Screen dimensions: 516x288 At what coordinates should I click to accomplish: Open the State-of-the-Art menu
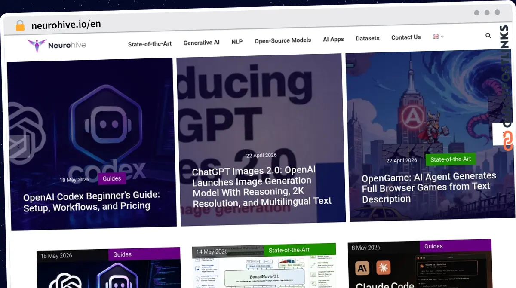click(150, 44)
